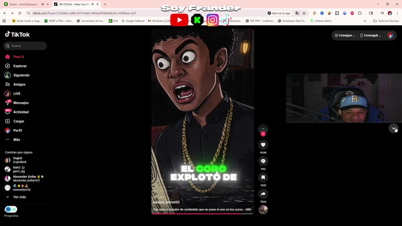This screenshot has width=402, height=226.
Task: Open Google AdSense bookmark
Action: (x=133, y=21)
